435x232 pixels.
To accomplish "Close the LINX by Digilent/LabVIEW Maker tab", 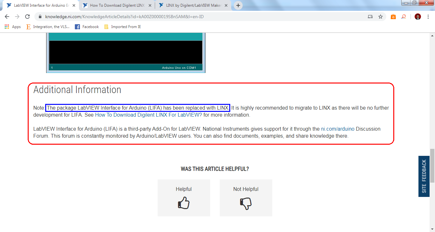I will coord(225,5).
